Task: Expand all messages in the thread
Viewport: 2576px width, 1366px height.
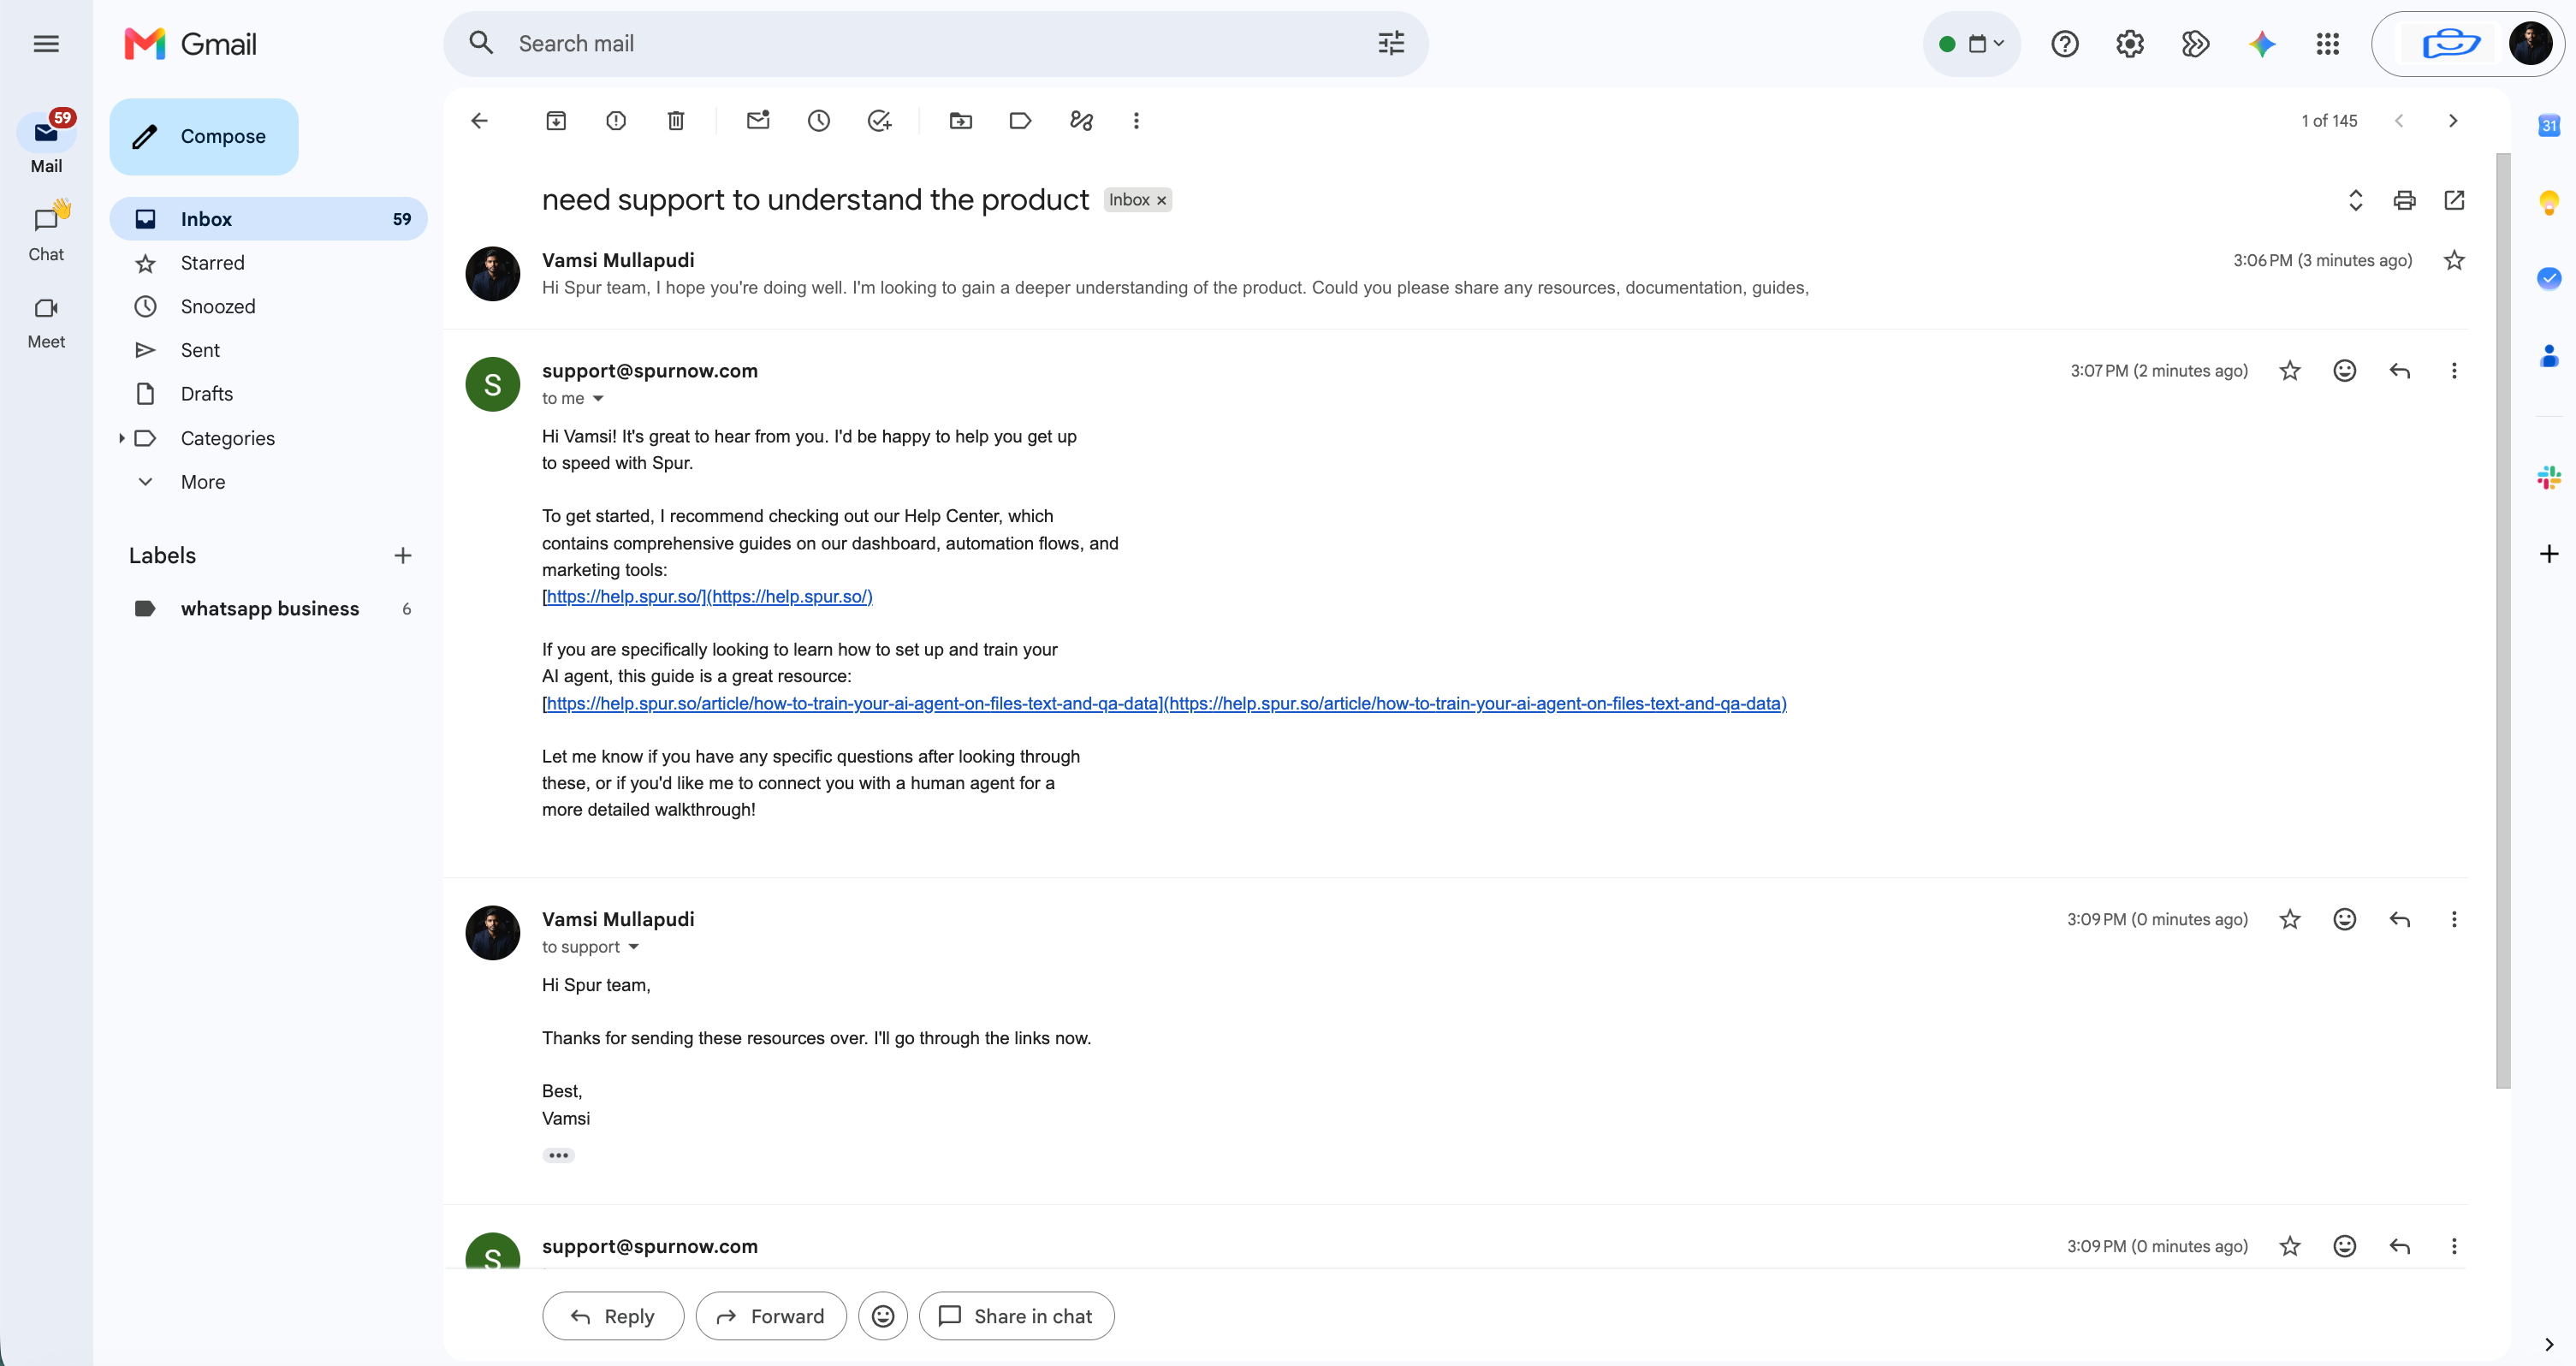Action: 2356,200
